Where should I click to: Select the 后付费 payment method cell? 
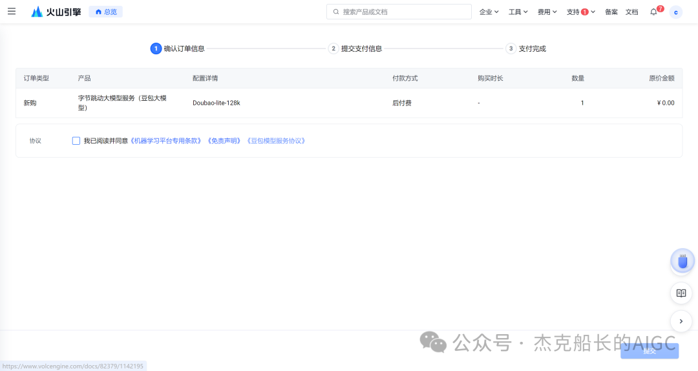tap(402, 103)
